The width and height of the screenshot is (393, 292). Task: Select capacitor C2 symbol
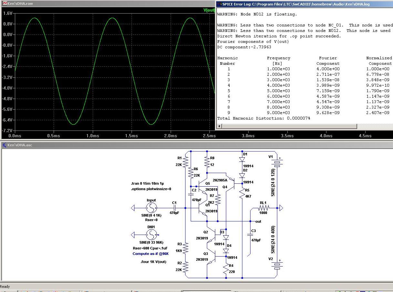click(x=191, y=194)
